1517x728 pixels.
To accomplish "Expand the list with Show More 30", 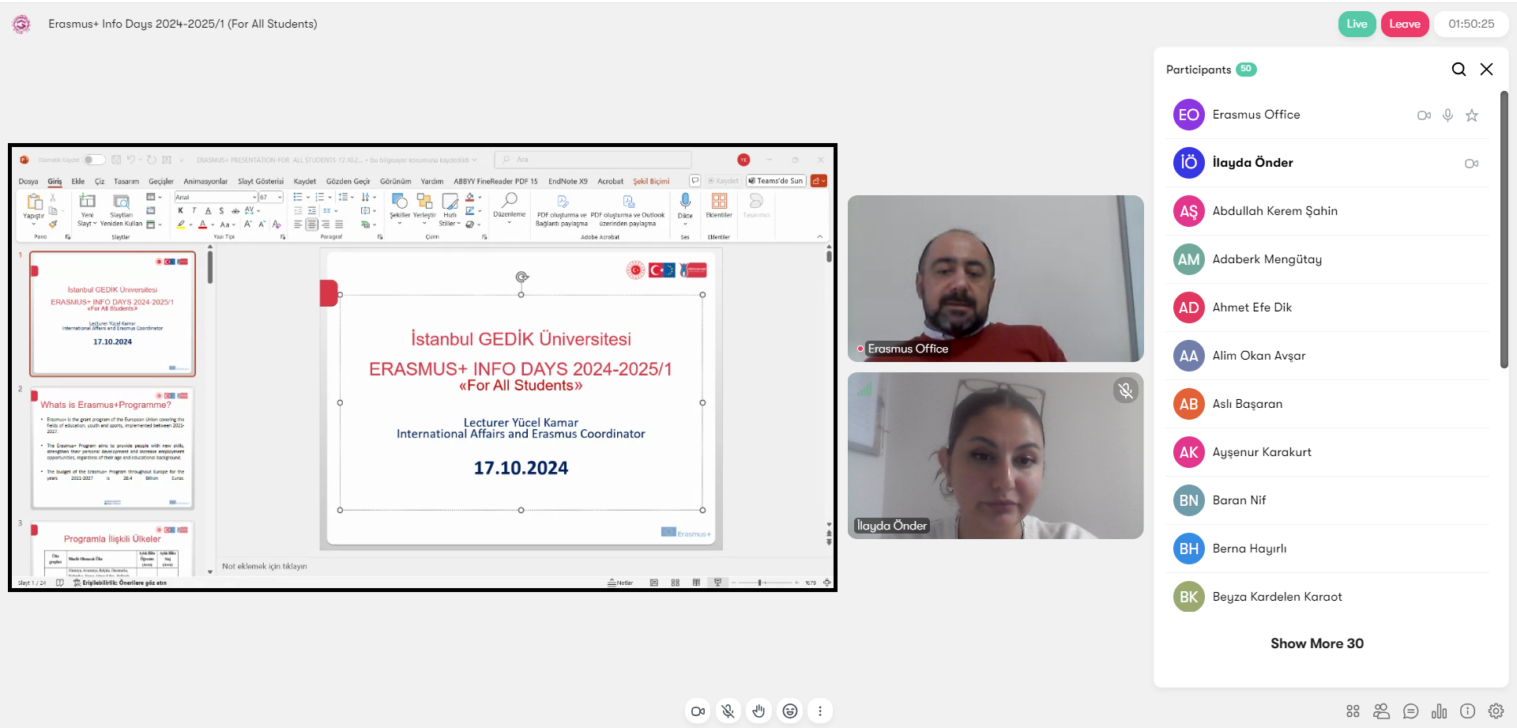I will (x=1317, y=643).
